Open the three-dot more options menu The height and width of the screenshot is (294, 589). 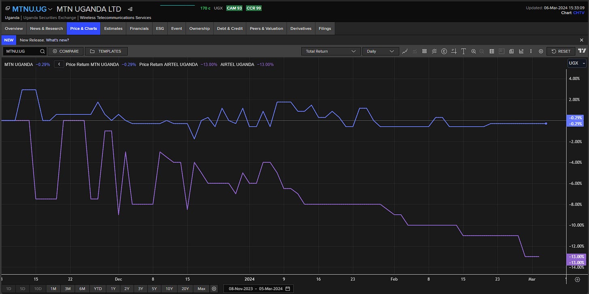pyautogui.click(x=531, y=51)
